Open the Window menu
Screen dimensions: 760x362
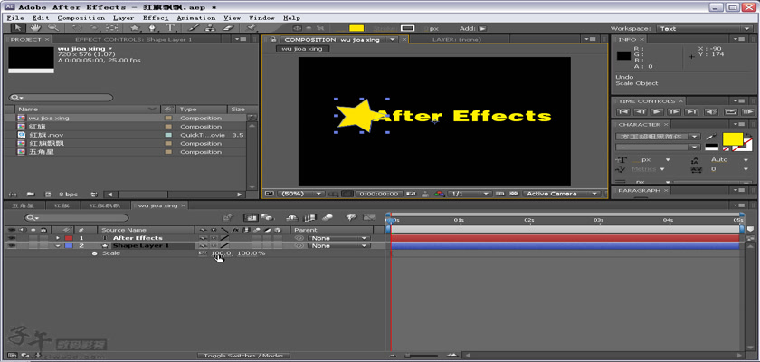(262, 18)
